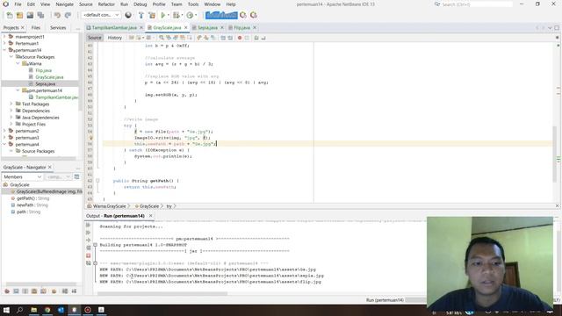Open the Edit menu
Image resolution: width=562 pixels, height=316 pixels.
click(x=31, y=4)
